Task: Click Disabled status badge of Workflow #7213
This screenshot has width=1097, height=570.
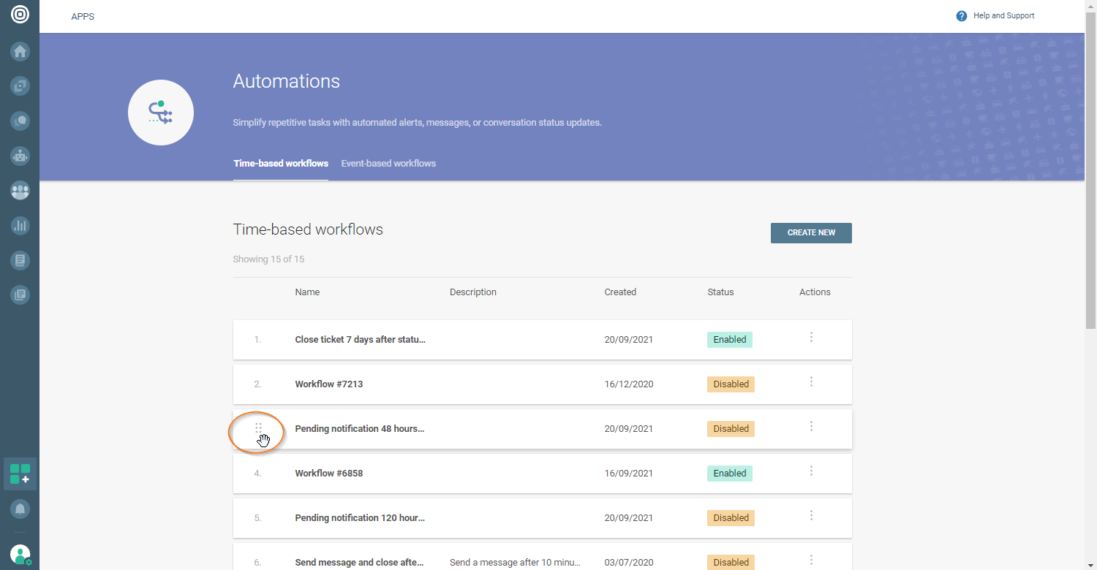Action: (x=731, y=384)
